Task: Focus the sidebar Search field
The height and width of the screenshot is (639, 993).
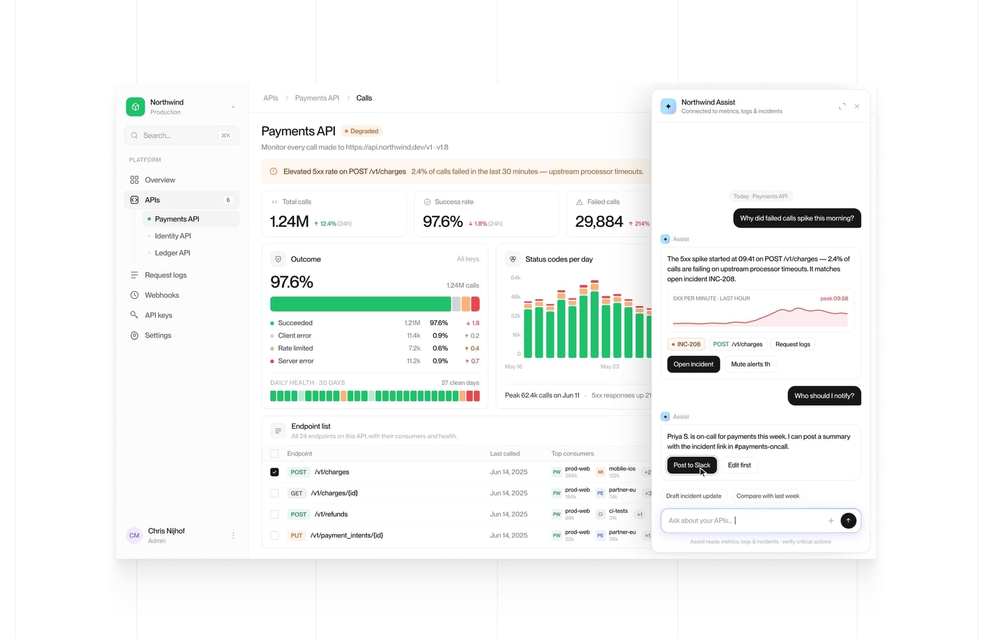Action: coord(182,136)
